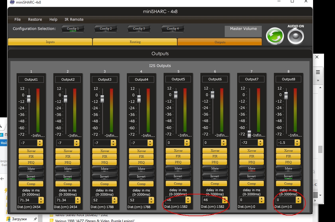
Task: Open the Help menu
Action: point(53,20)
